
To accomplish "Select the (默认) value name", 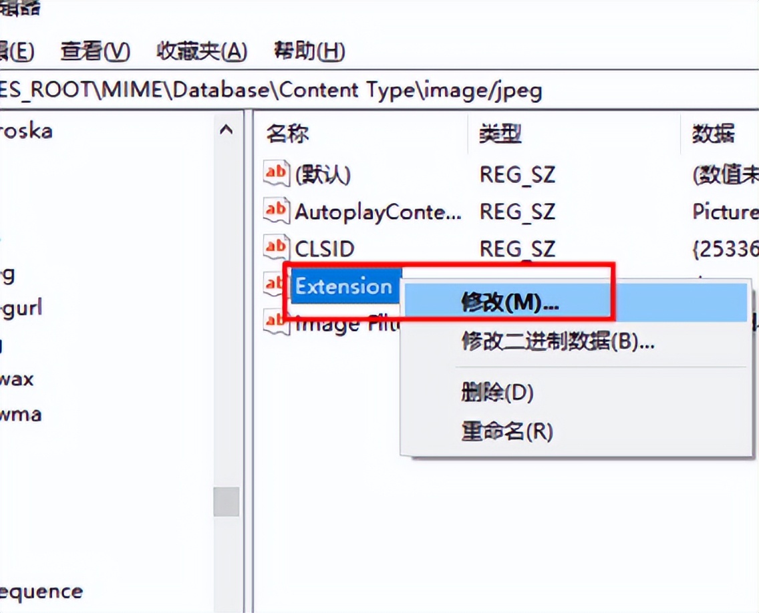I will click(323, 175).
